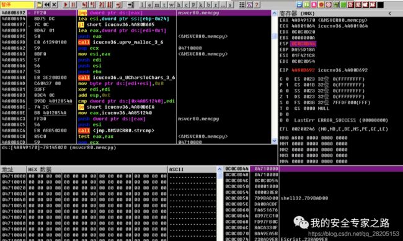403x241 pixels.
Task: Click the ASCII column header in dump
Action: point(192,169)
